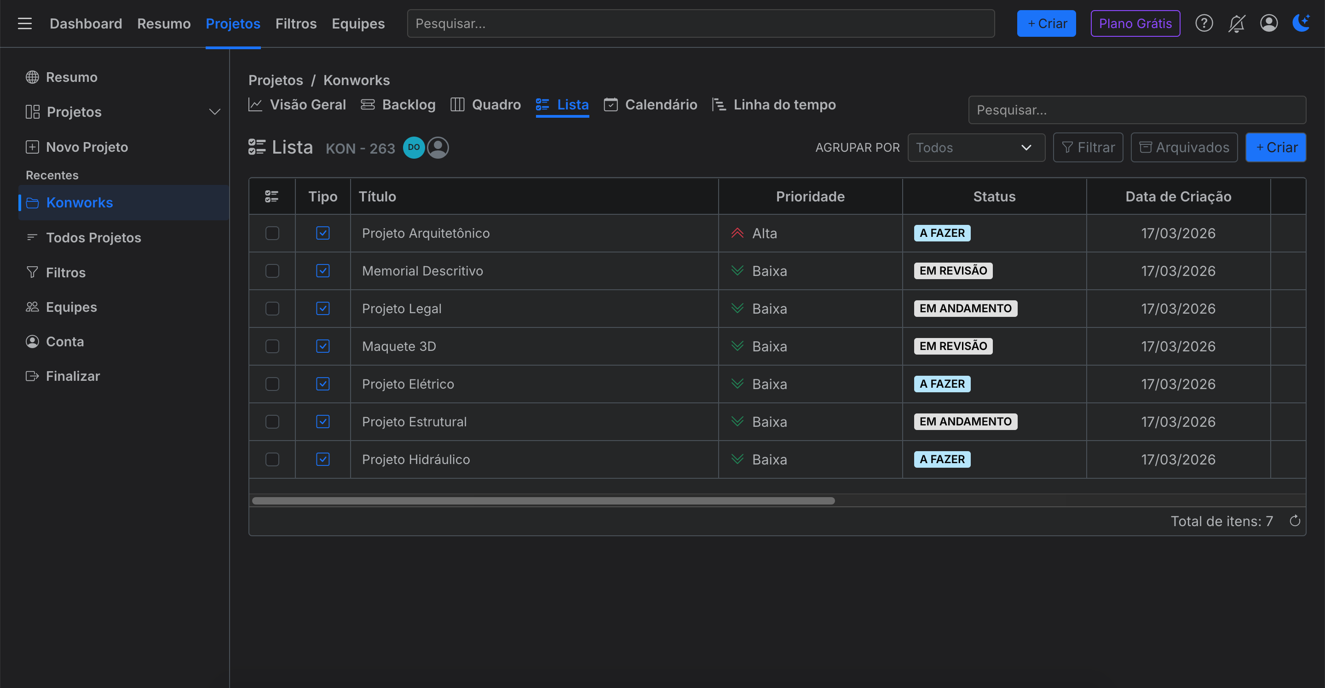Check the checkbox for Projeto Arquitetônico row
This screenshot has width=1325, height=688.
coord(272,233)
